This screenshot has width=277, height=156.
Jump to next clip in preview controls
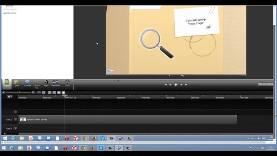pyautogui.click(x=186, y=84)
